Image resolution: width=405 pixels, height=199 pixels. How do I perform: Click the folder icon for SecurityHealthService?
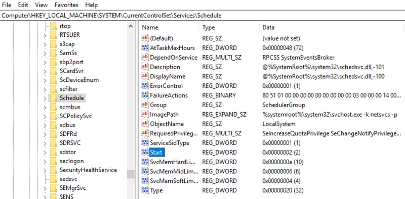[x=53, y=170]
